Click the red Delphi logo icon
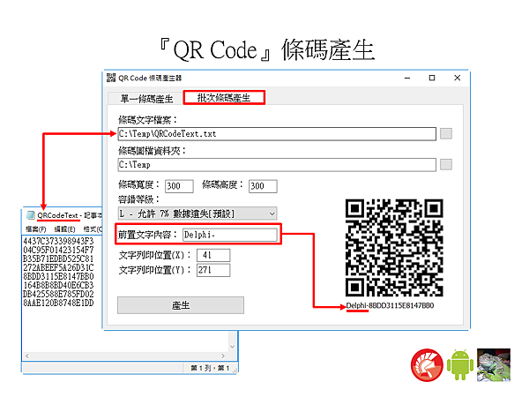Screen dimensions: 529x397 point(427,365)
